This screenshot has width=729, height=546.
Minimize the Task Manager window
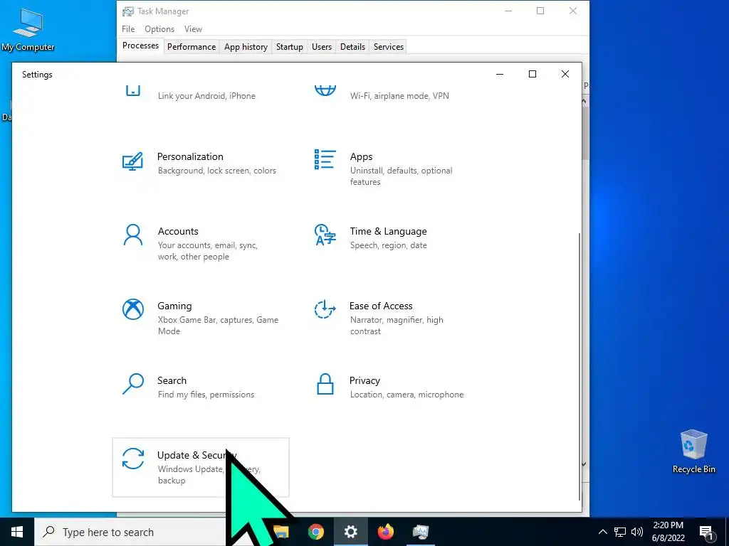point(508,11)
